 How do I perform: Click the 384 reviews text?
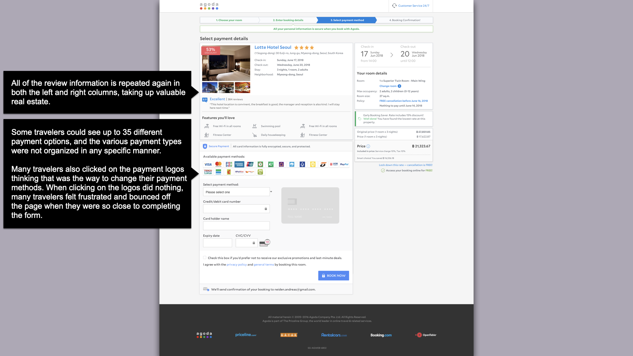click(235, 100)
